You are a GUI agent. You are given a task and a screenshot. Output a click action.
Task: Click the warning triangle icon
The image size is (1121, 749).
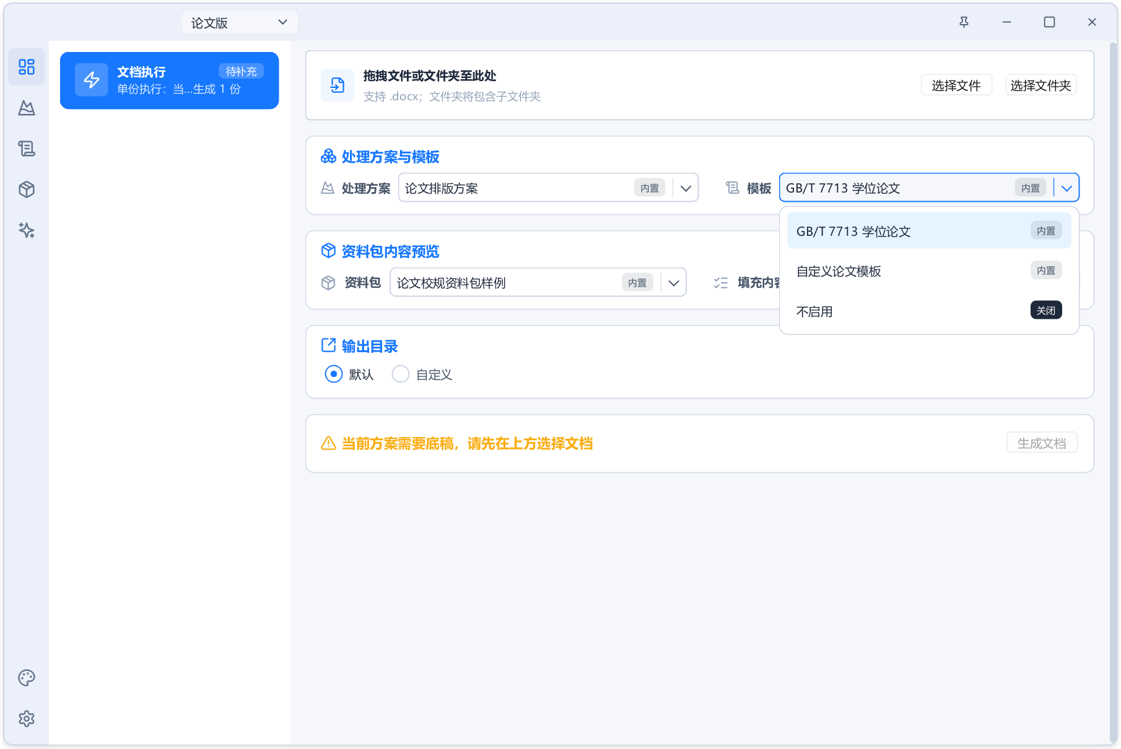point(328,443)
